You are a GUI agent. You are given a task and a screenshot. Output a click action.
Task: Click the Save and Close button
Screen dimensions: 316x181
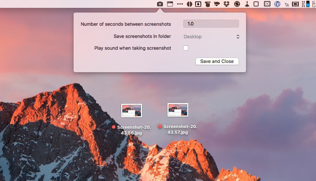[217, 61]
